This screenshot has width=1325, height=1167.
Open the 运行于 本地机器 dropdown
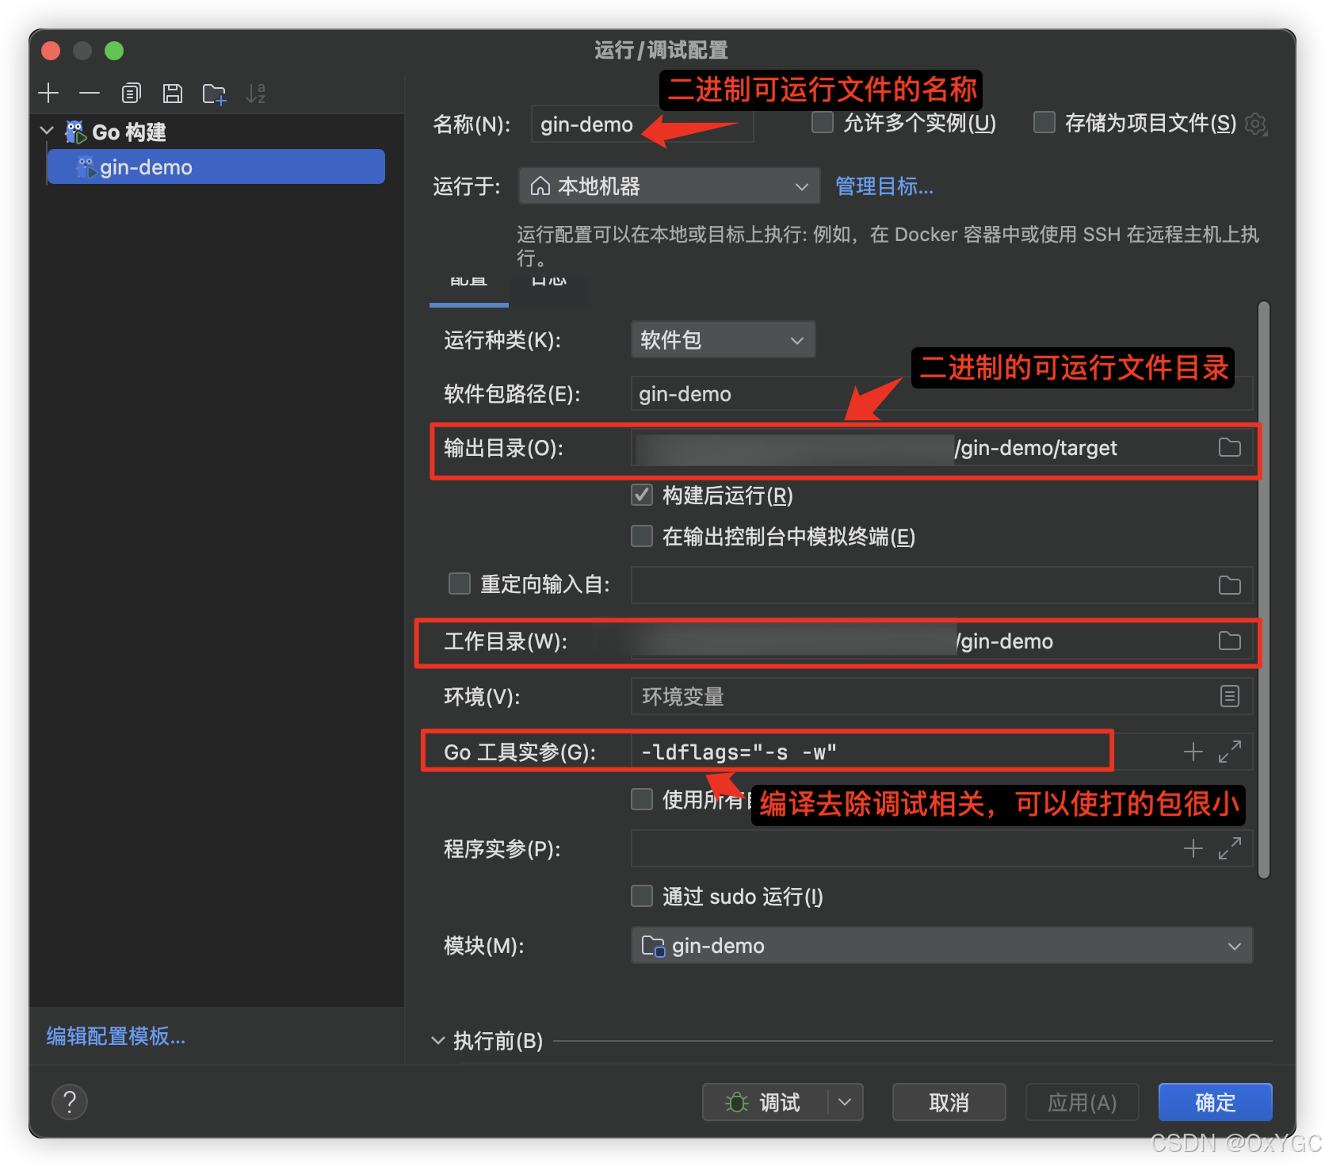[x=669, y=186]
